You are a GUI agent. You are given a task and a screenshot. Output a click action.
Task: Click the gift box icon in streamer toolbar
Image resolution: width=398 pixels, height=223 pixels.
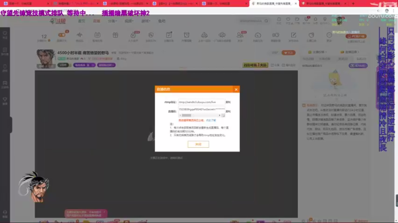click(x=115, y=35)
